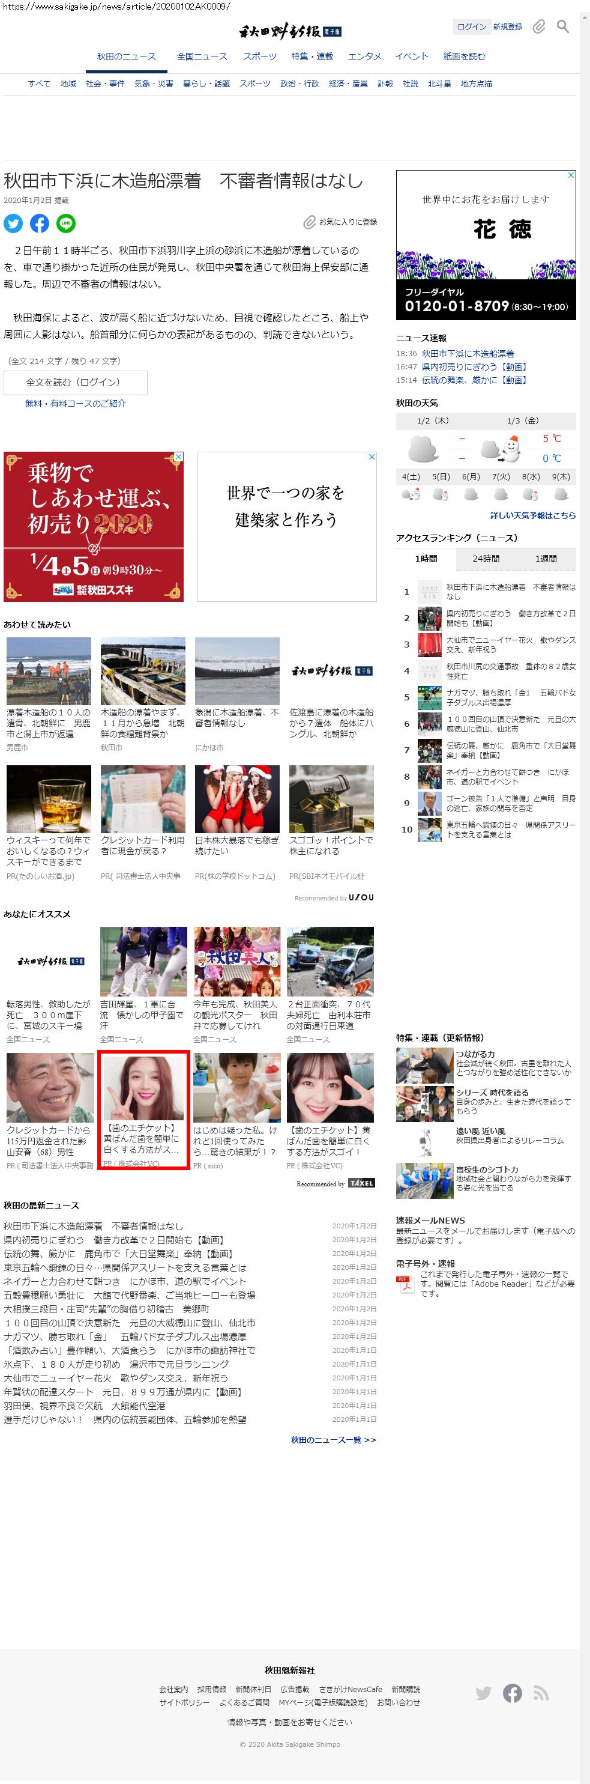This screenshot has height=1784, width=590.
Task: Open 羽田便、視界不良で欠航 news item
Action: [85, 1406]
